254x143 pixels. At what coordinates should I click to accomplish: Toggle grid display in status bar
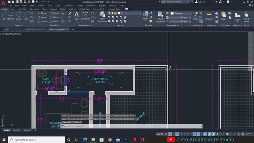click(x=166, y=134)
